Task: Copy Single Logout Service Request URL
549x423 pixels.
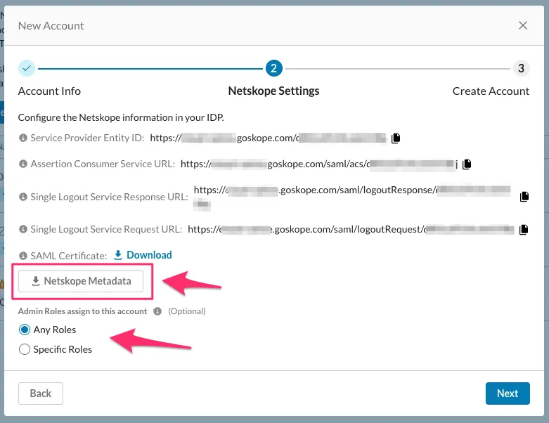Action: click(523, 230)
